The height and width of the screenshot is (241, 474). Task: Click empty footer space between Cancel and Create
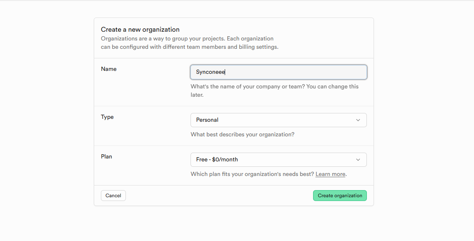point(219,196)
